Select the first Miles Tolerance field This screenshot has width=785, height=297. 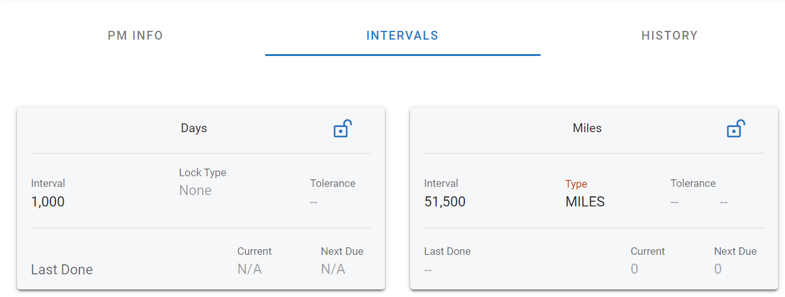(674, 202)
